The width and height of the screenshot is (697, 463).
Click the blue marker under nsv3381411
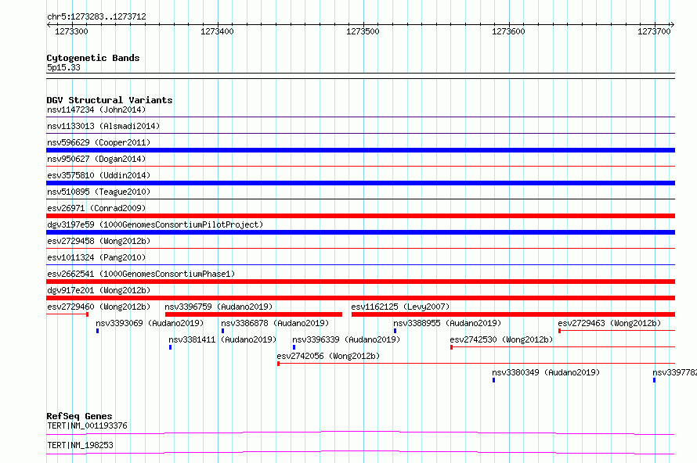(x=170, y=347)
